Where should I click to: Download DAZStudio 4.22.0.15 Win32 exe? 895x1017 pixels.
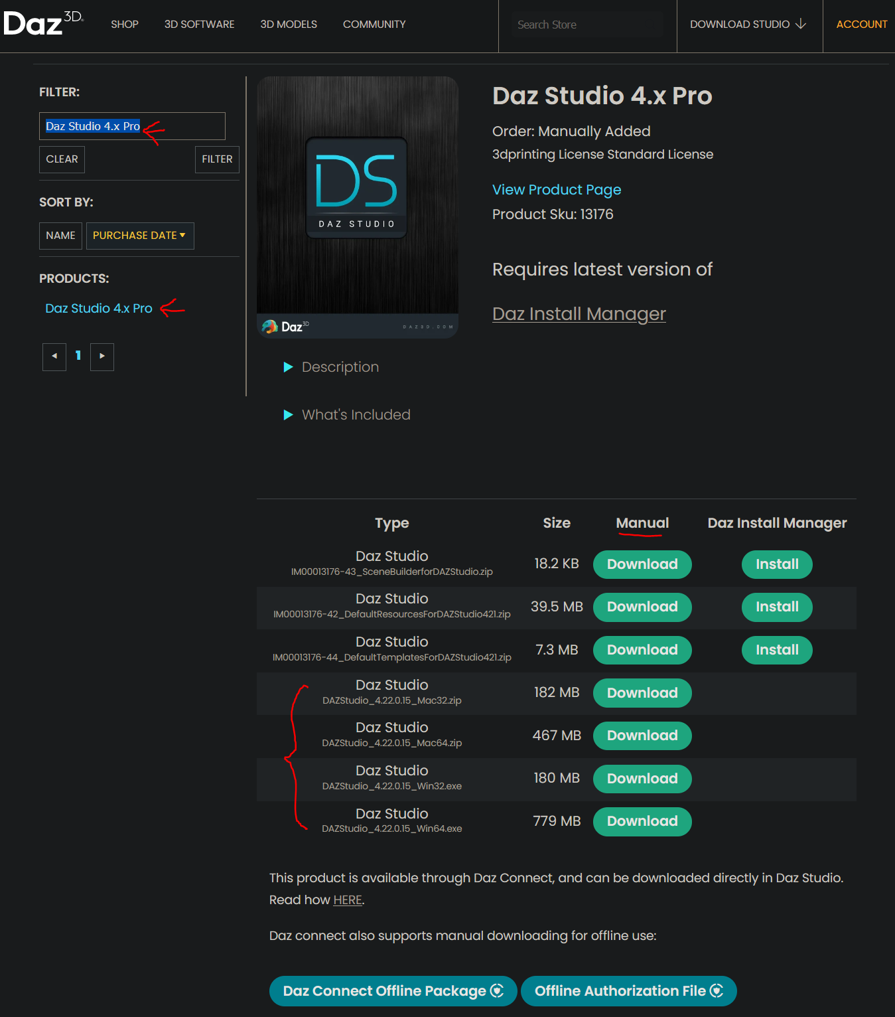[x=642, y=779]
